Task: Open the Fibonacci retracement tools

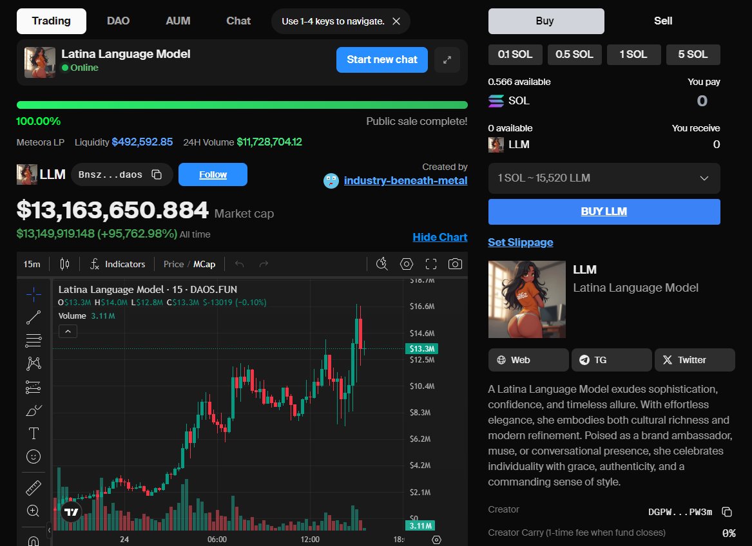Action: point(34,341)
